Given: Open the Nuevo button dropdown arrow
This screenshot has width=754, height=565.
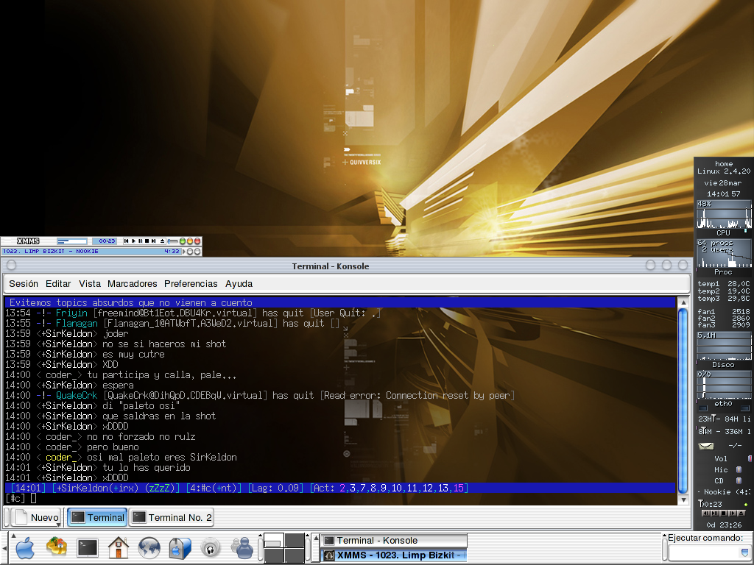Looking at the screenshot, I should tap(58, 525).
